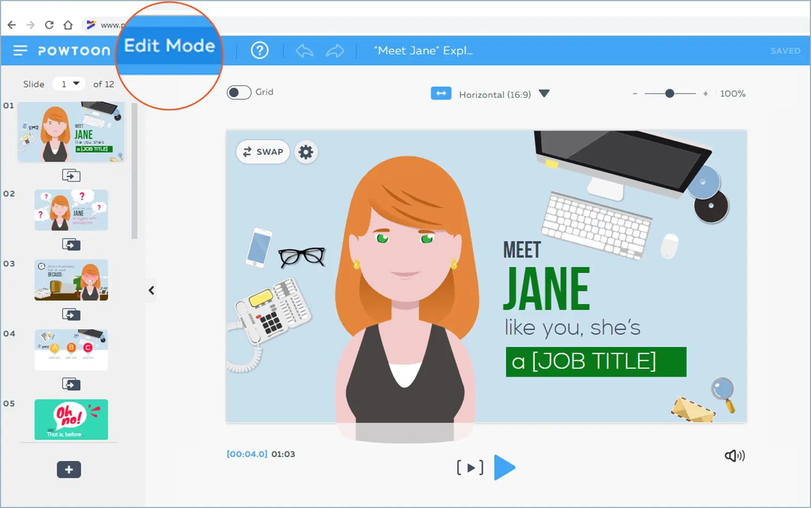Click the help question mark icon
811x508 pixels.
[x=260, y=51]
